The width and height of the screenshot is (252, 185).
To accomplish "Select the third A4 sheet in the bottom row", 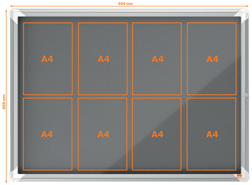I will point(157,134).
